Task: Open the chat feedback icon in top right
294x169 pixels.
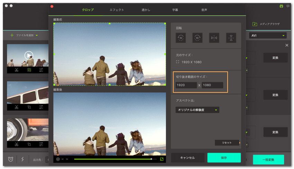Action: pyautogui.click(x=288, y=6)
